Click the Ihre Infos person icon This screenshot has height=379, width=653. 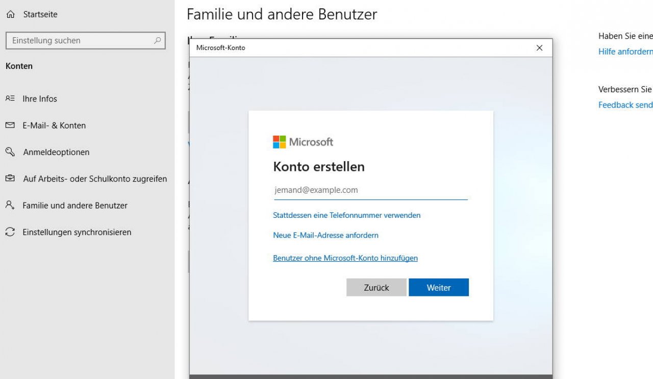click(10, 98)
